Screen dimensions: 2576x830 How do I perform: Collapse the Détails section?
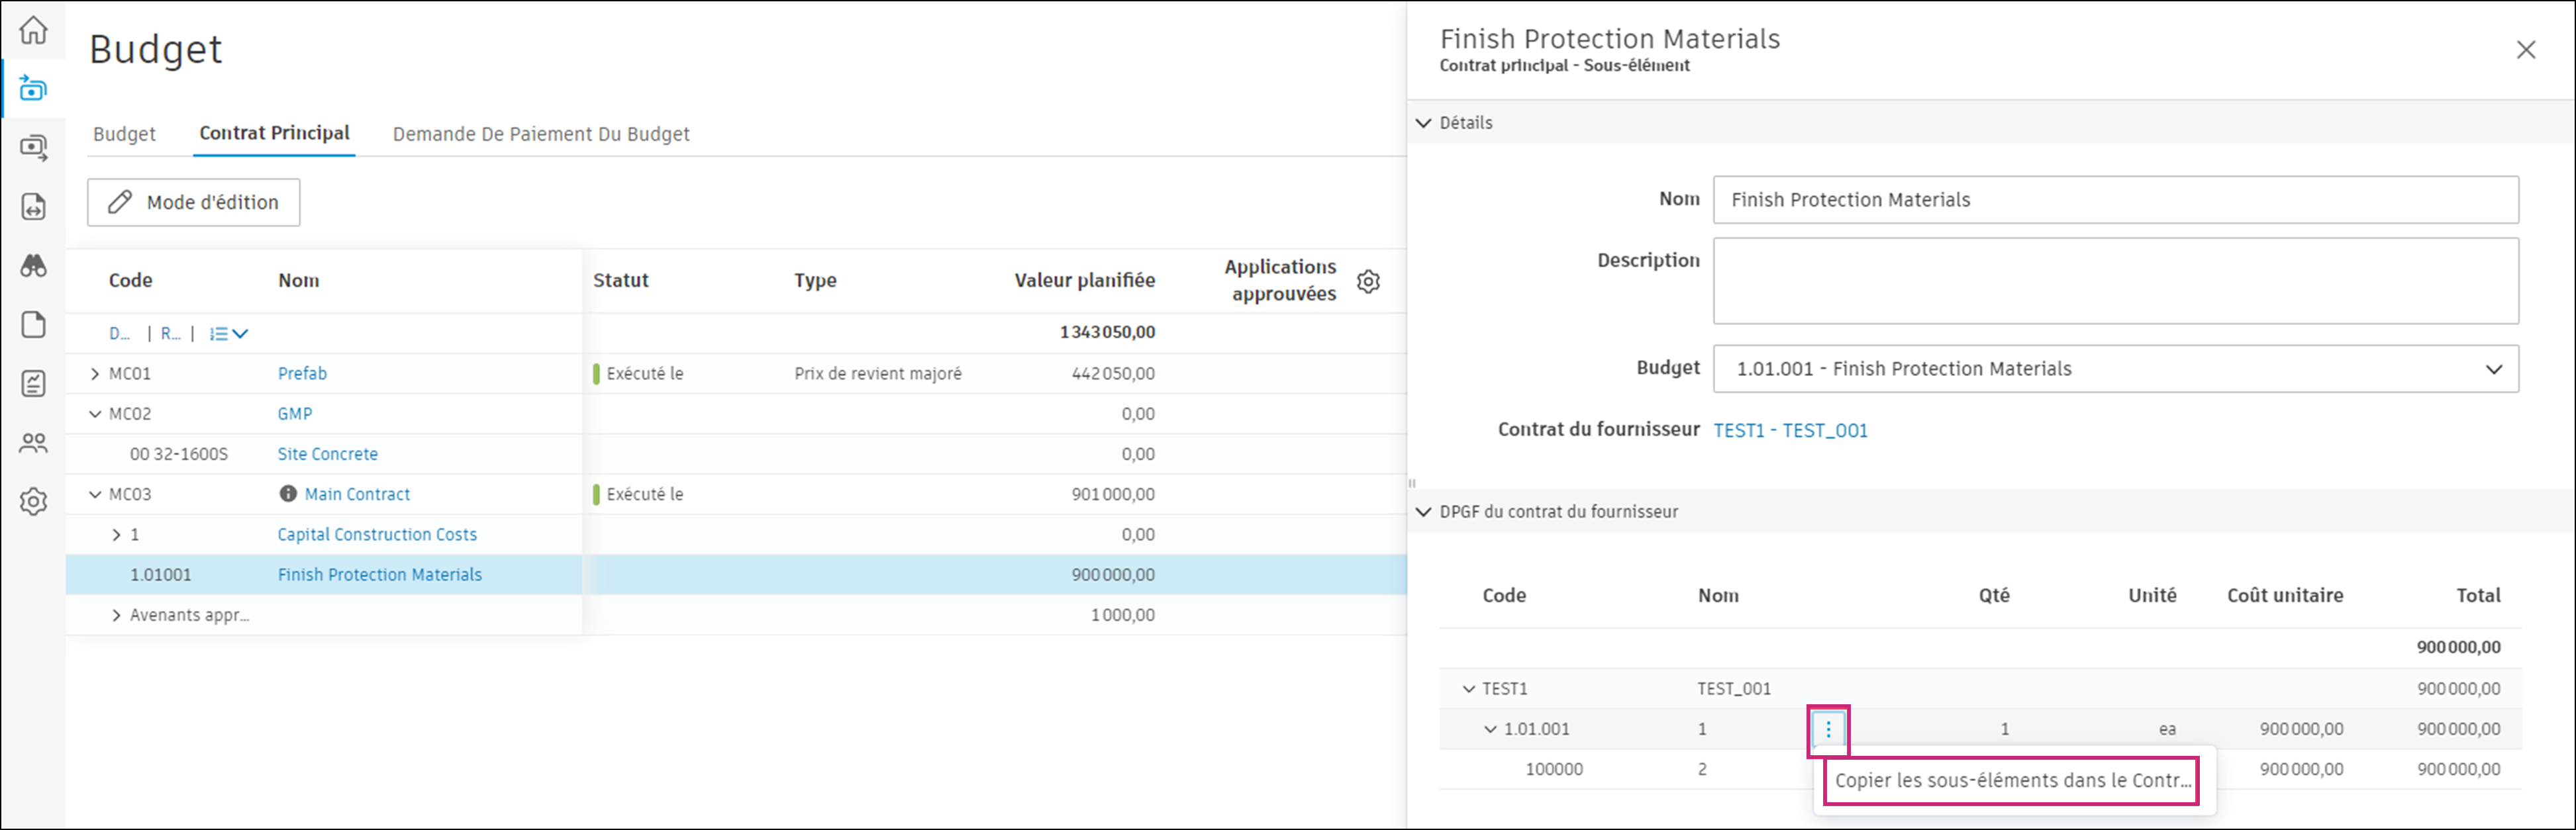(x=1423, y=123)
